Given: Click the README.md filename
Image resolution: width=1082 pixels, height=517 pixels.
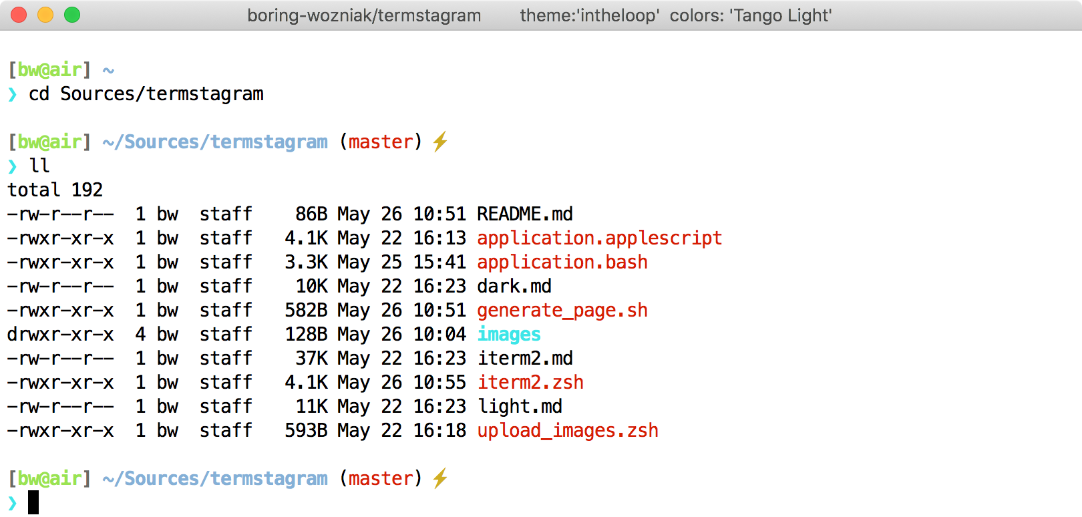Looking at the screenshot, I should coord(525,214).
